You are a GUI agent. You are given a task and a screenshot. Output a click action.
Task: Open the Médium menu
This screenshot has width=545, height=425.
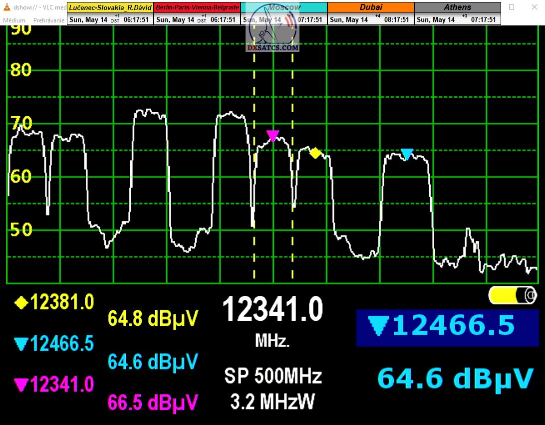[x=14, y=20]
